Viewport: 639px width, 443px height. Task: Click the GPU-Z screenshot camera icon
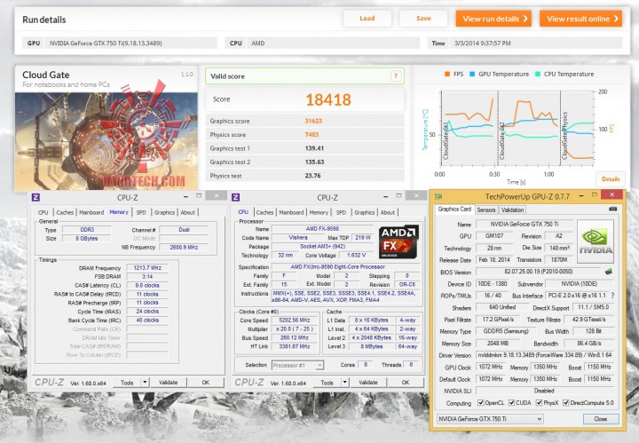[612, 209]
